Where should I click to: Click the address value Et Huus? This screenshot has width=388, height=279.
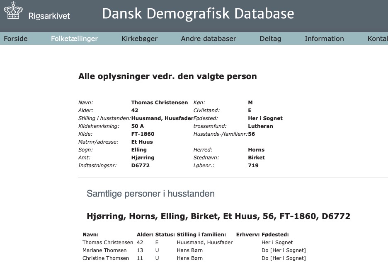(x=142, y=142)
